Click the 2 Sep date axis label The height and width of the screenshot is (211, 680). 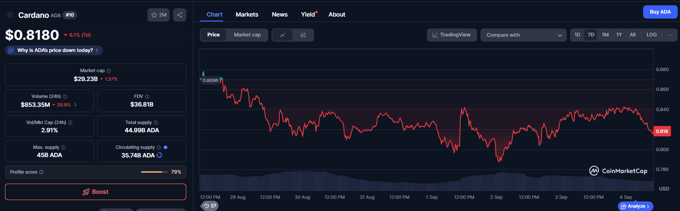click(x=496, y=197)
